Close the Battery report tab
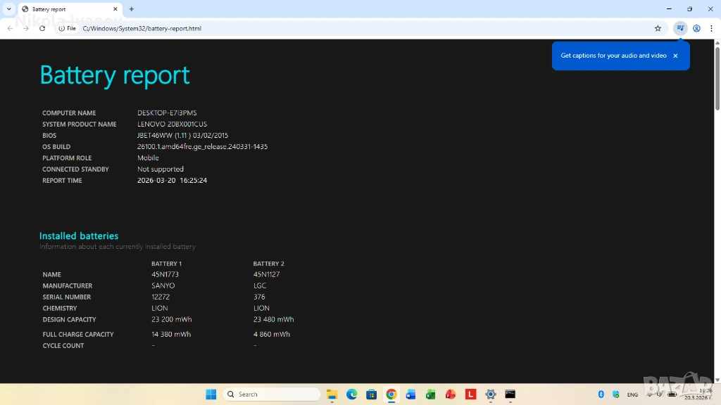This screenshot has height=405, width=721. tap(115, 9)
